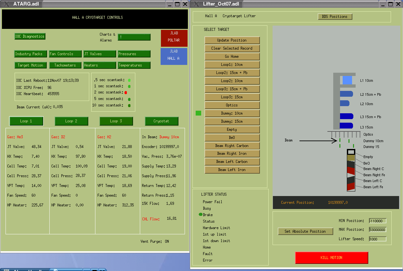Select target Loop1: 10cm
The image size is (403, 271).
tap(232, 65)
